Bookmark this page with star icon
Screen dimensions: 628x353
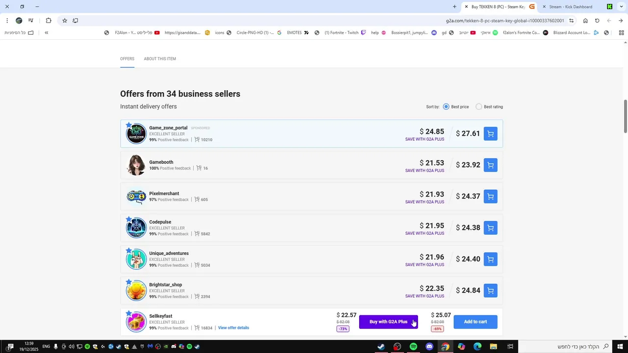coord(64,21)
